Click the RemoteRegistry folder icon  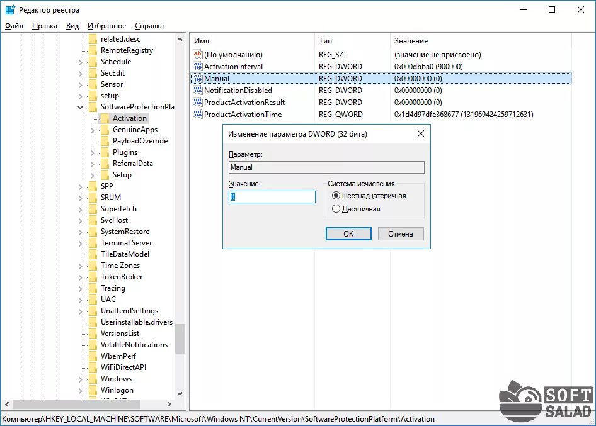point(93,50)
